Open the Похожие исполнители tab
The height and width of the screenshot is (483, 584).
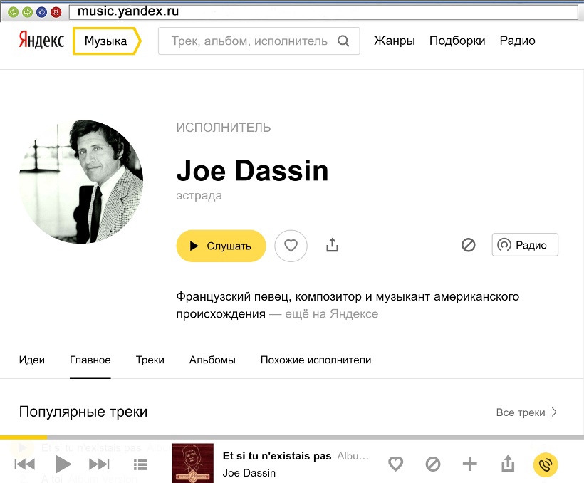click(316, 360)
